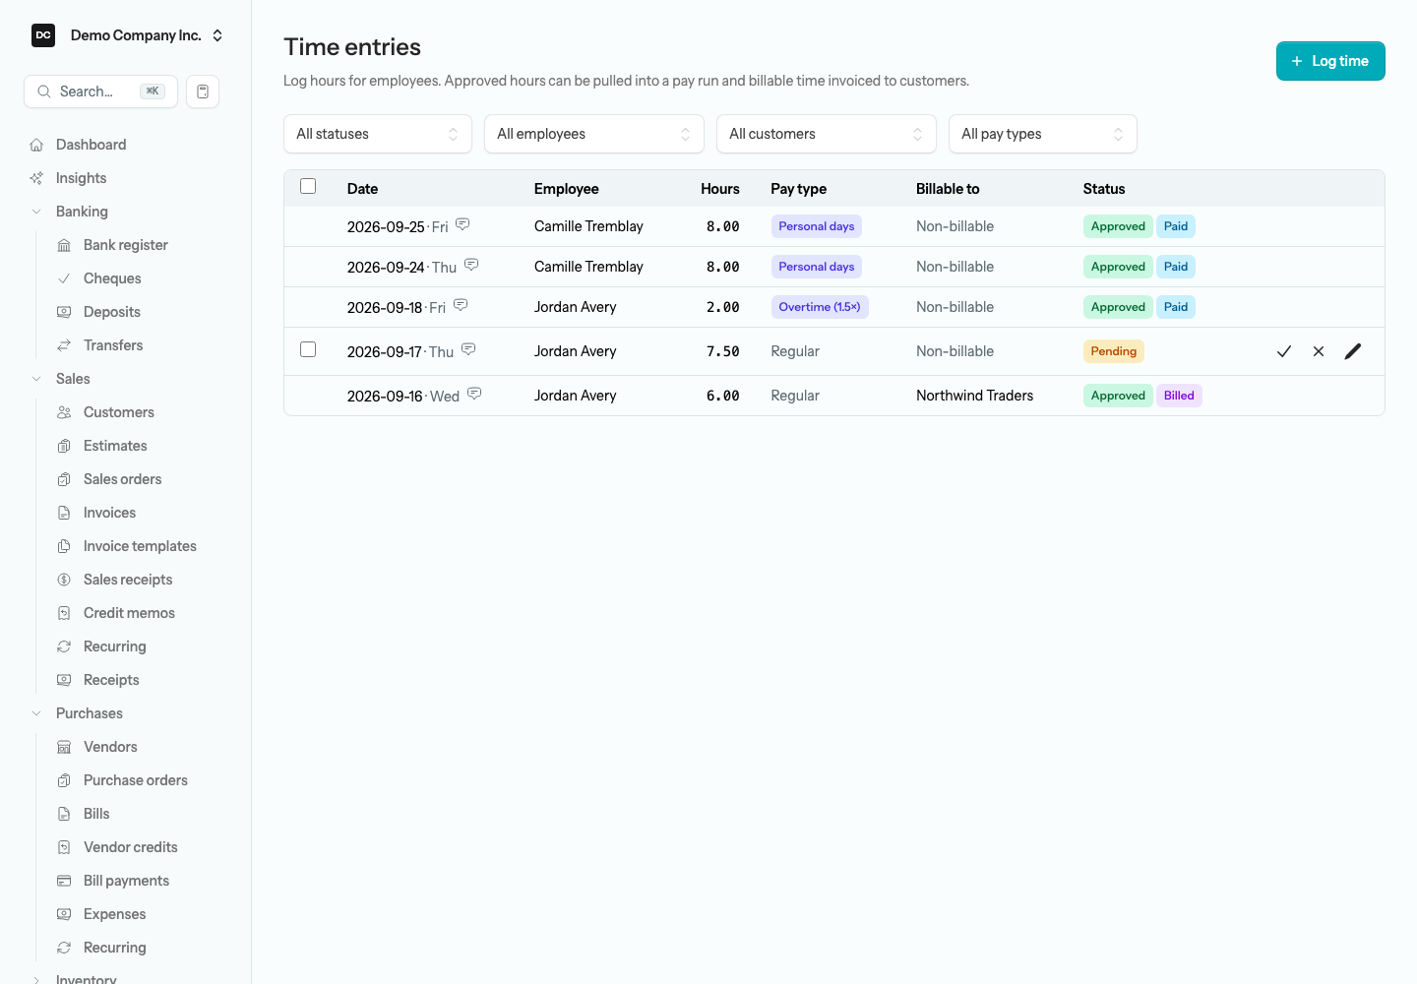Open note icon on 2026-09-18 row

click(461, 305)
